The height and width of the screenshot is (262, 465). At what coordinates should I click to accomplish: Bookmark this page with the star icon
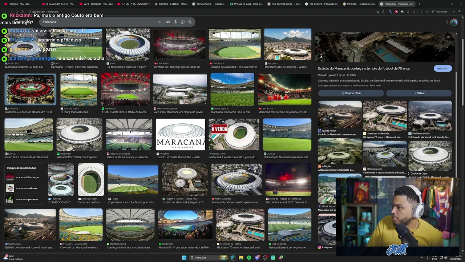coord(378,12)
